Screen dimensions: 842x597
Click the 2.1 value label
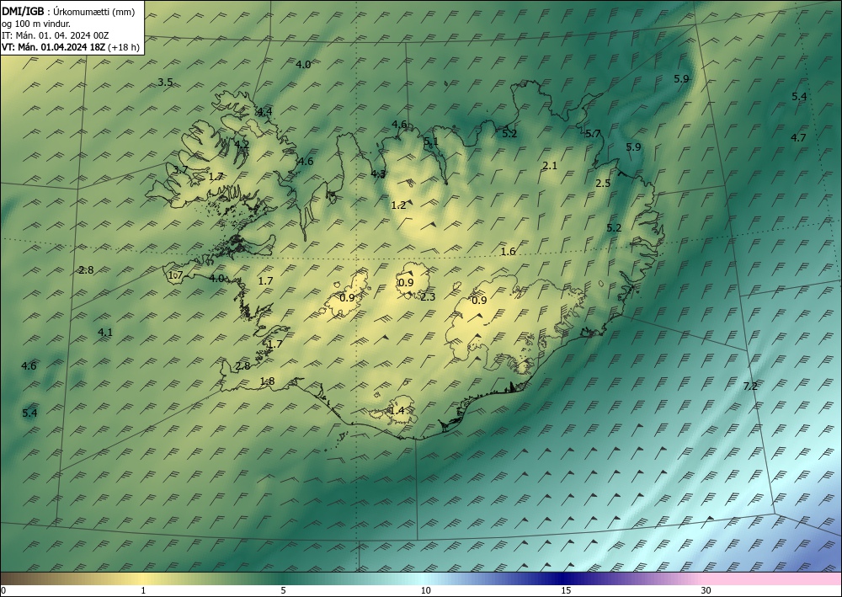(x=549, y=166)
